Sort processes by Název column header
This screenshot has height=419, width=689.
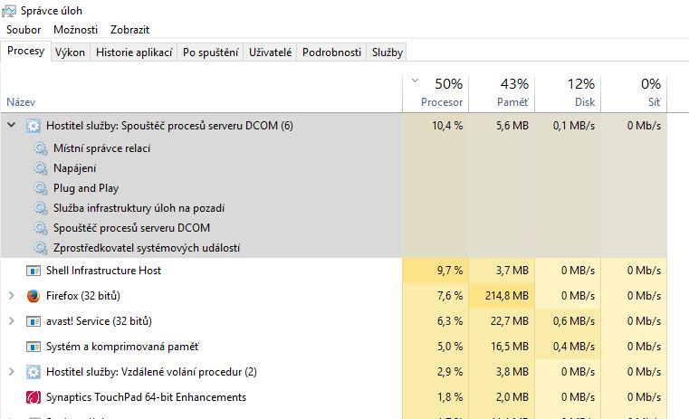[x=20, y=102]
